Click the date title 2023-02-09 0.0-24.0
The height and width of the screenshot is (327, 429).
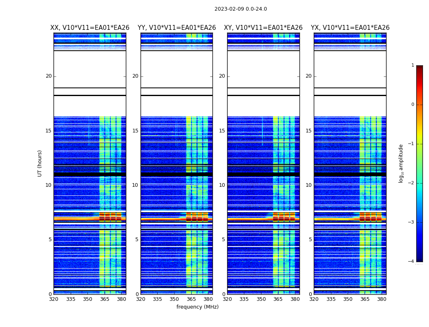[240, 9]
